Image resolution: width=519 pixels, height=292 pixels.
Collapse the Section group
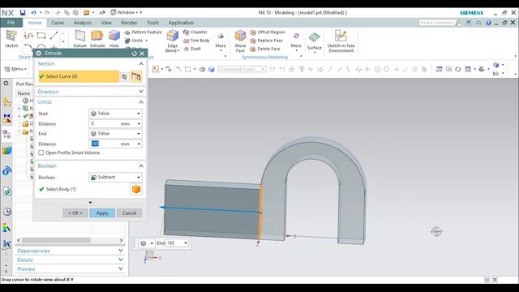141,63
